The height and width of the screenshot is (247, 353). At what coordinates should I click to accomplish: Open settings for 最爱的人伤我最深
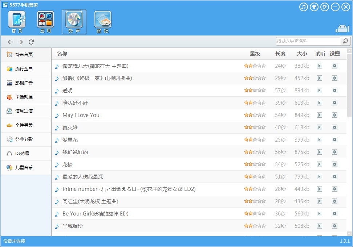(x=334, y=176)
